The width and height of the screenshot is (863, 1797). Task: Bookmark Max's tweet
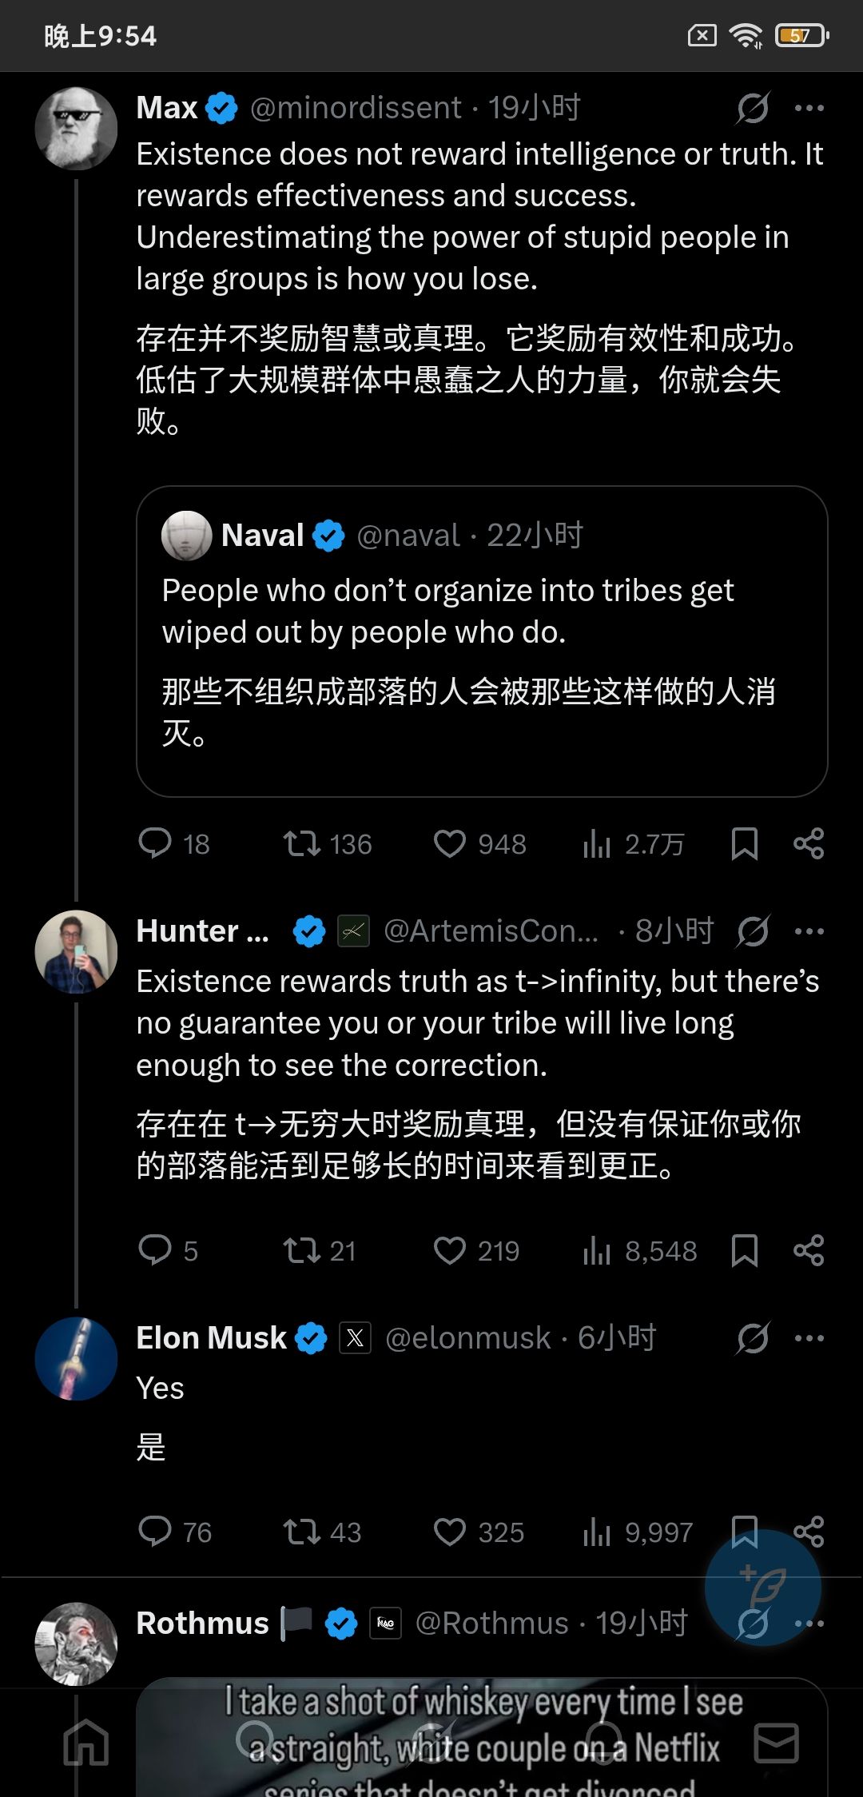pyautogui.click(x=744, y=843)
